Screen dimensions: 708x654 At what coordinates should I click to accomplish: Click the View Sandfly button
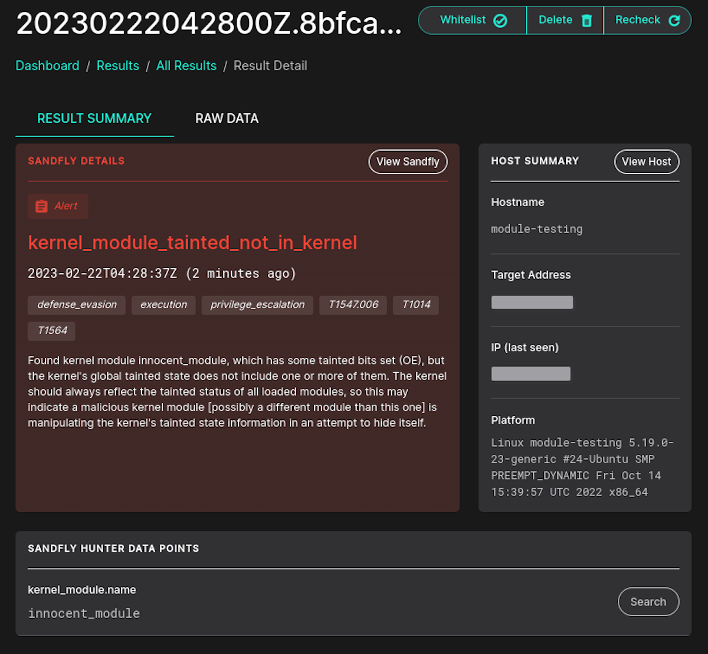(x=408, y=162)
